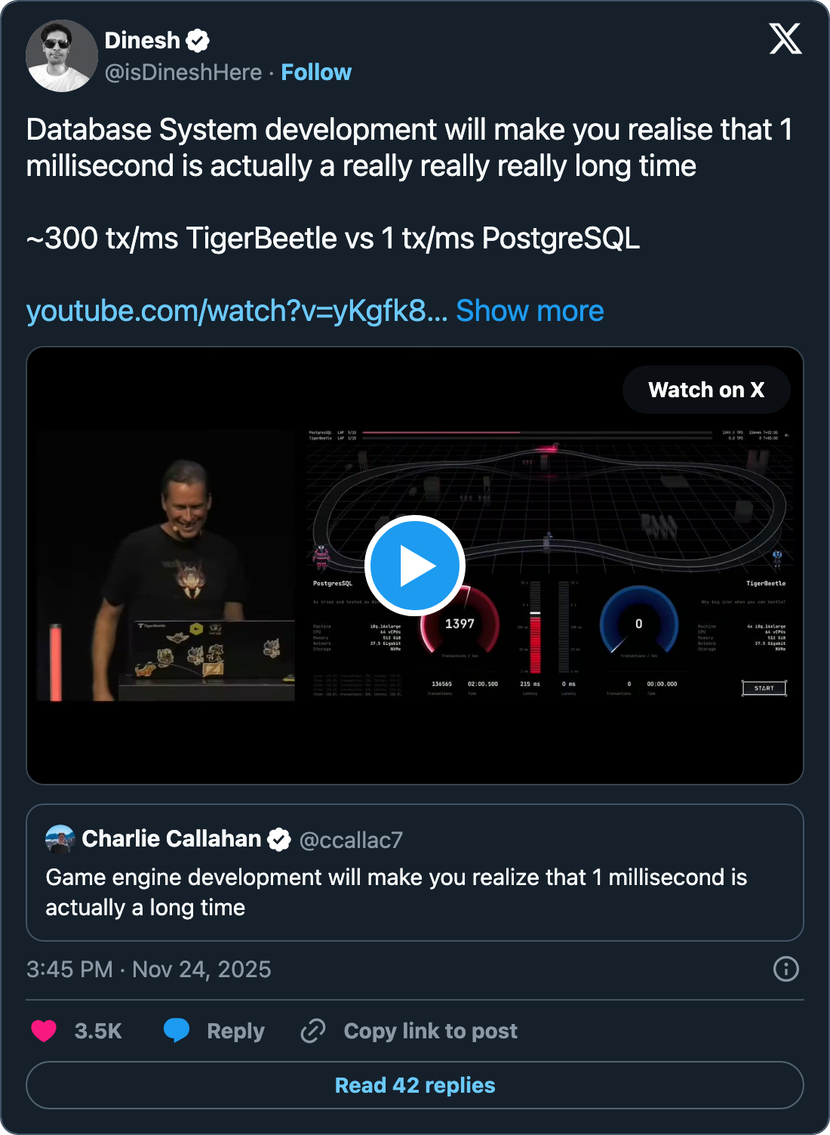The image size is (830, 1135).
Task: Expand the post with Show more
Action: click(x=530, y=311)
